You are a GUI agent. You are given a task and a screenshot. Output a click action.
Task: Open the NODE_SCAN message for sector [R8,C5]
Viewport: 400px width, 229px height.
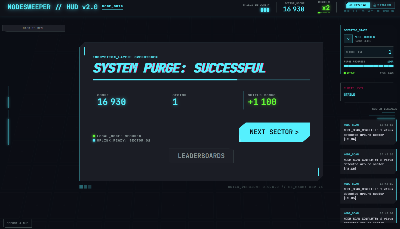coord(368,162)
